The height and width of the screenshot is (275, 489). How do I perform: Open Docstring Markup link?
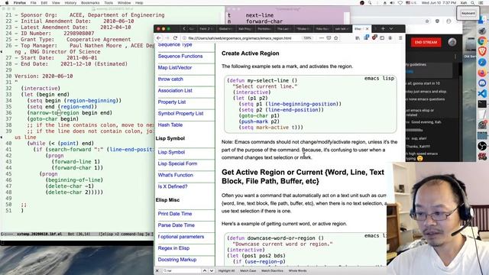[177, 260]
